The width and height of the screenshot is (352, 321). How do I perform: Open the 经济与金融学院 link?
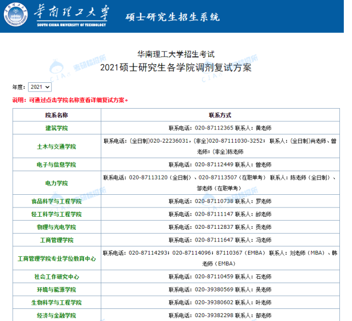tap(57, 316)
